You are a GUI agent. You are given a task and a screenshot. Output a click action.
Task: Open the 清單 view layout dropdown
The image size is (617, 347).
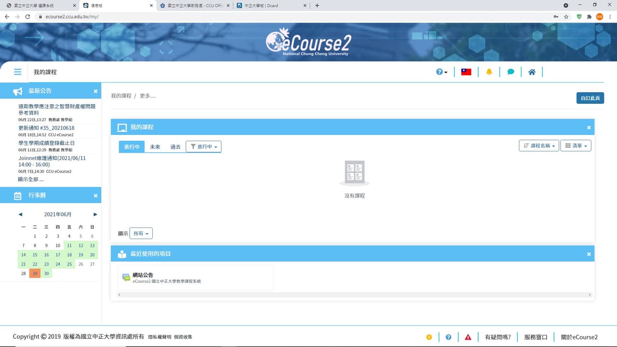point(576,145)
